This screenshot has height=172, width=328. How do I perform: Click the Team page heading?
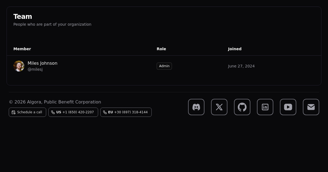point(23,17)
